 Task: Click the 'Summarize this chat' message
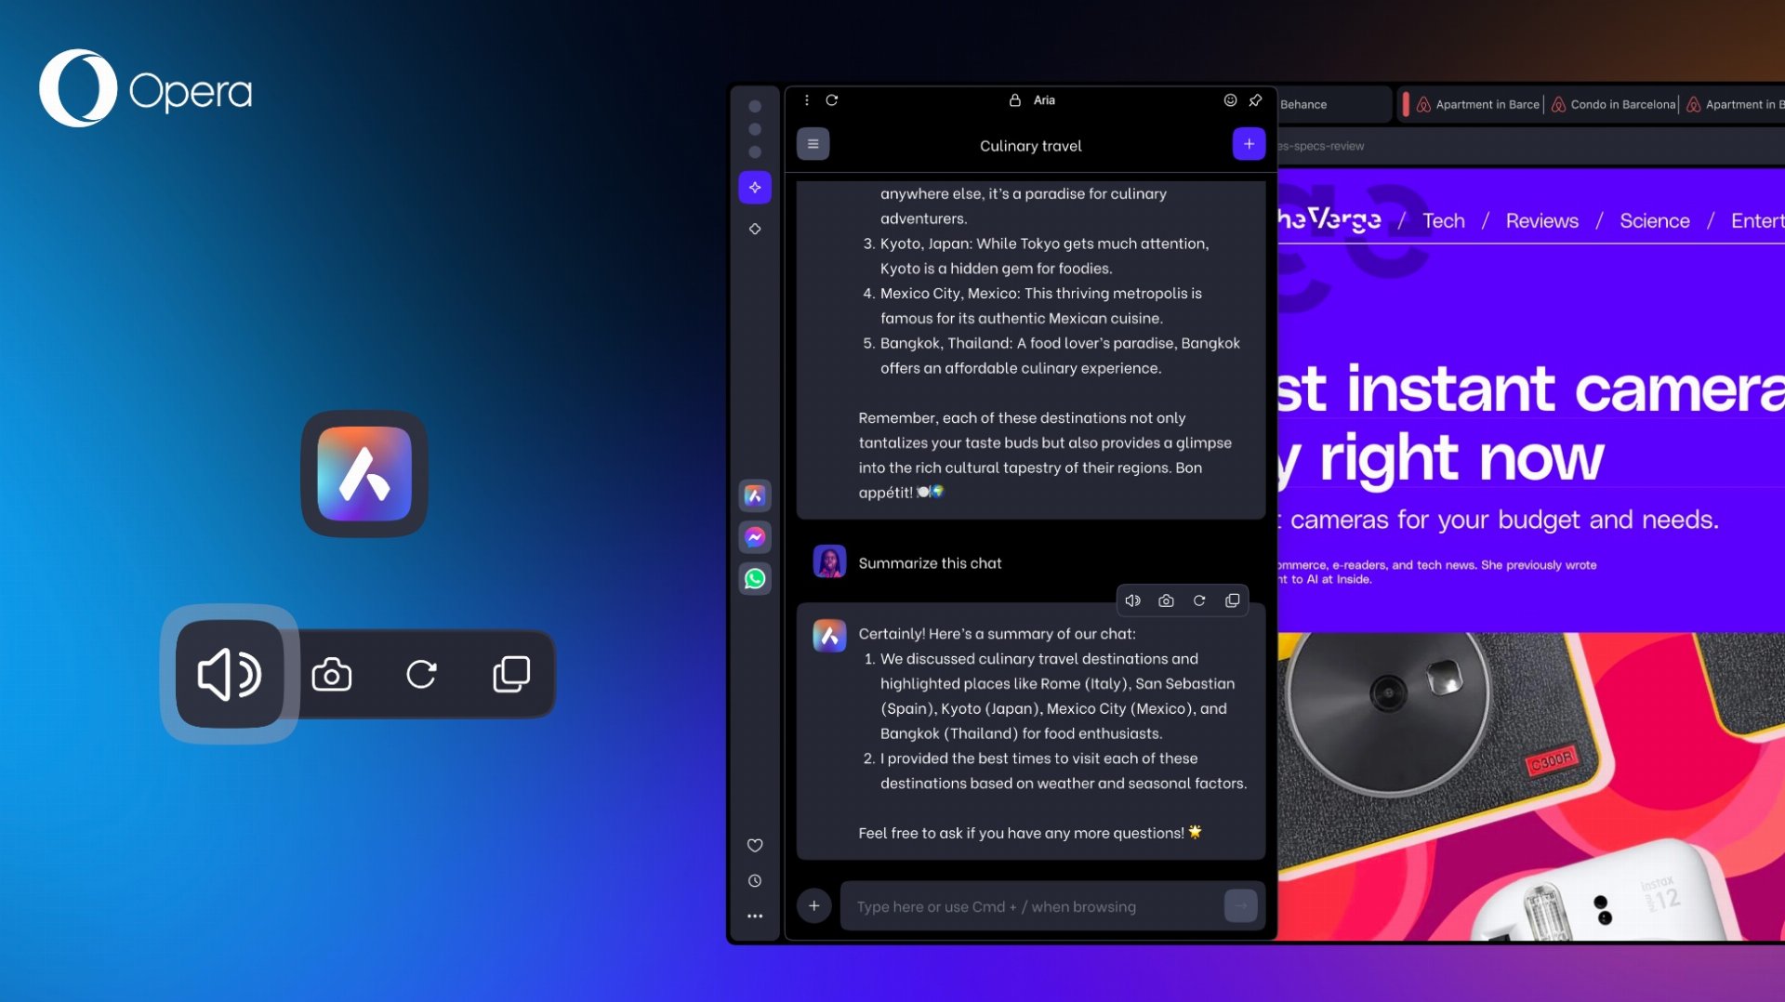point(930,563)
